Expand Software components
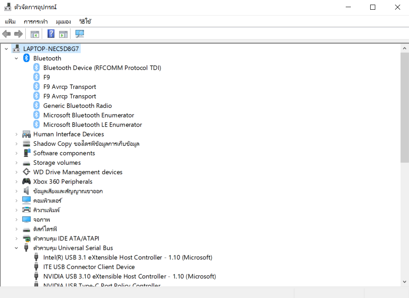The height and width of the screenshot is (298, 409). click(x=16, y=153)
